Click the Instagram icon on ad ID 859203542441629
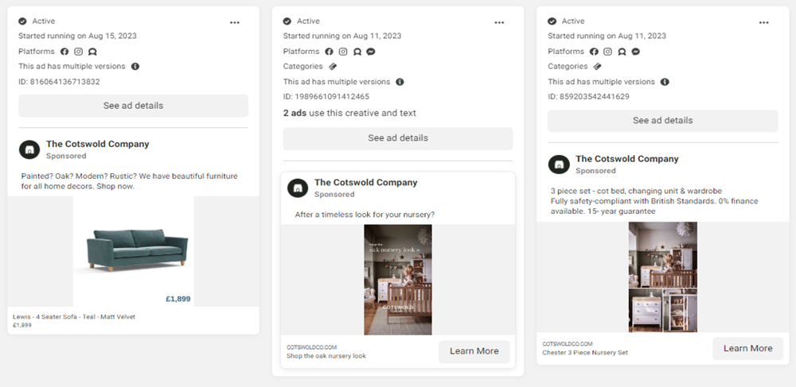This screenshot has width=796, height=387. point(607,51)
